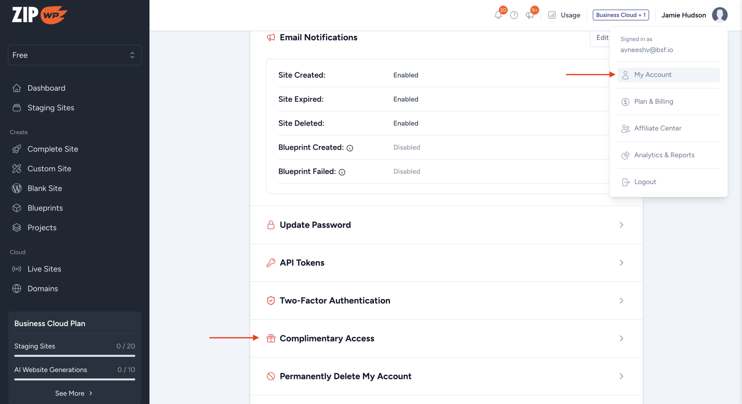Open the announcements megaphone icon

point(530,15)
